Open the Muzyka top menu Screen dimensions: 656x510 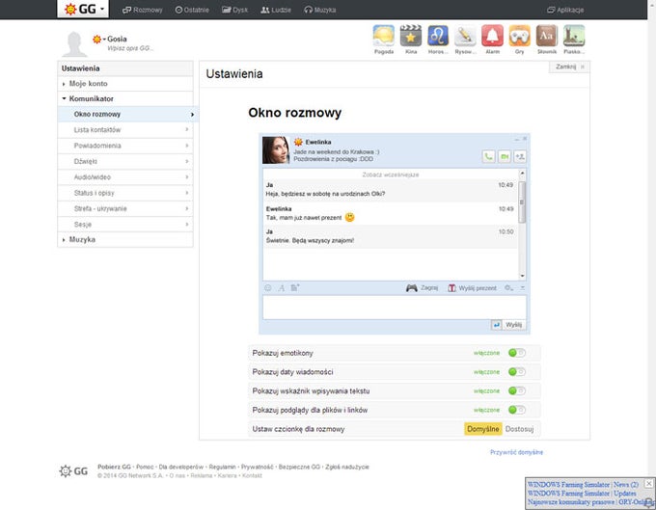pyautogui.click(x=320, y=10)
